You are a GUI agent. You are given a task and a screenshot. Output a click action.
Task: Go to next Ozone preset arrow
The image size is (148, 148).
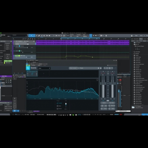click(101, 68)
